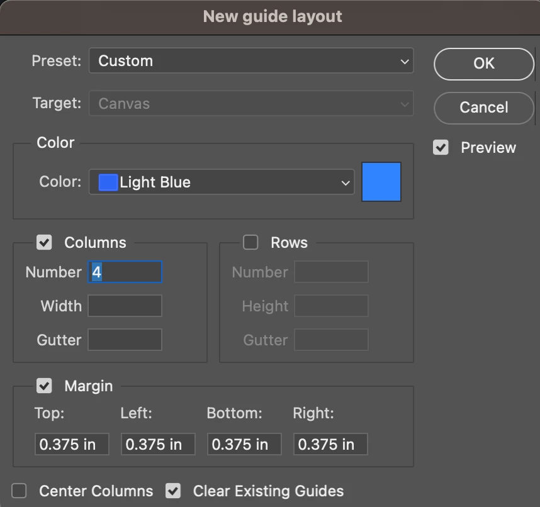The height and width of the screenshot is (507, 540).
Task: Click the OK button
Action: [x=483, y=64]
